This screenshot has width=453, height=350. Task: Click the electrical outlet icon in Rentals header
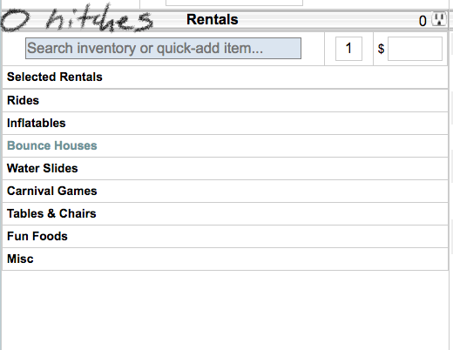coord(439,19)
